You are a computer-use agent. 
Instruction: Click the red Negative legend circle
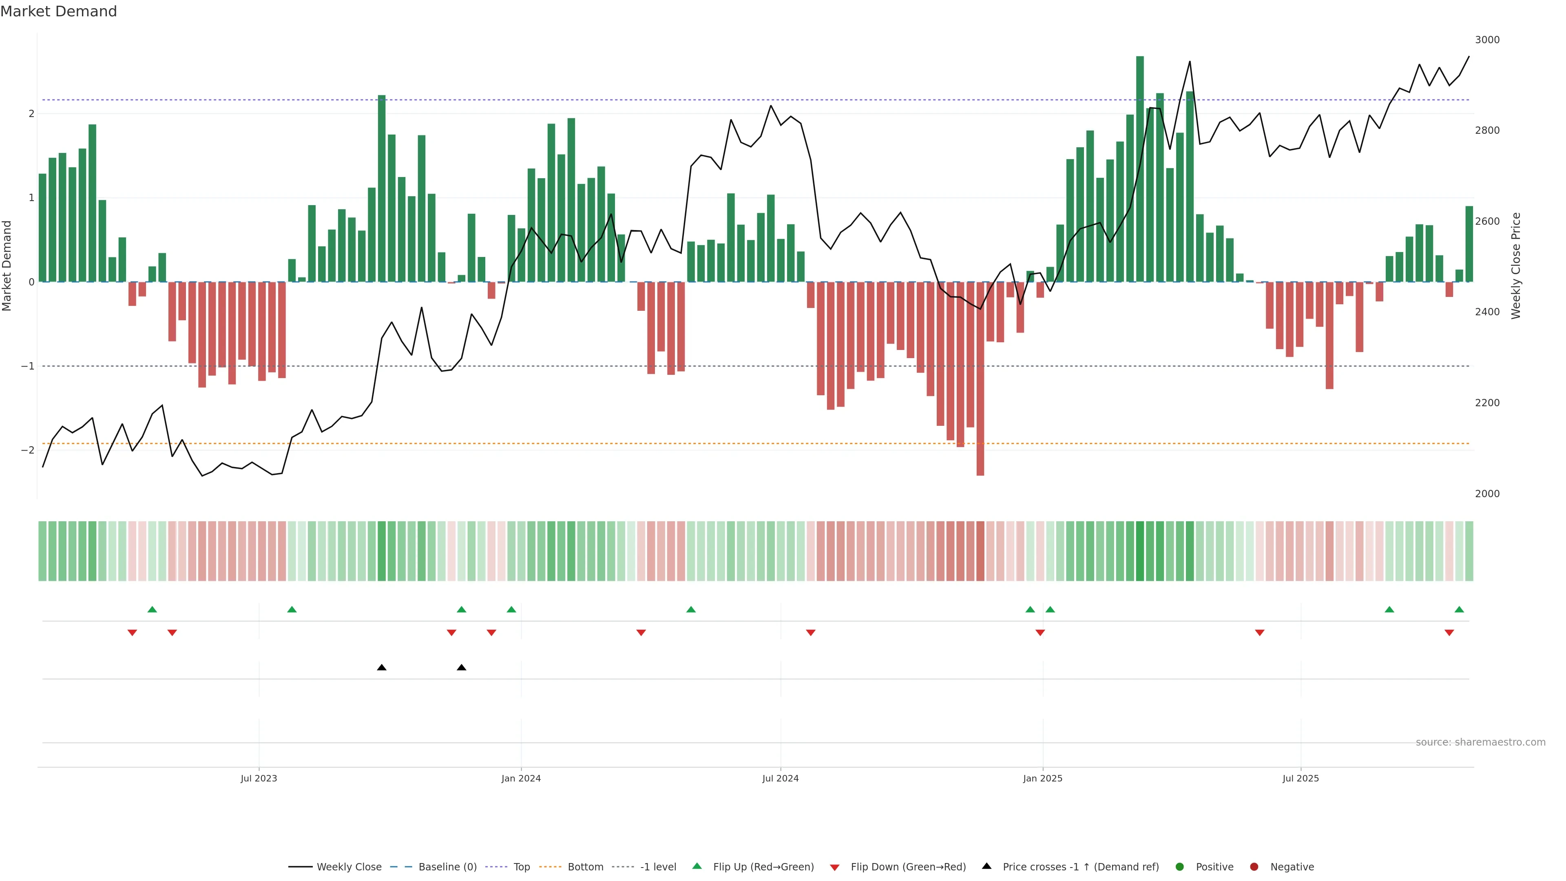coord(1254,867)
